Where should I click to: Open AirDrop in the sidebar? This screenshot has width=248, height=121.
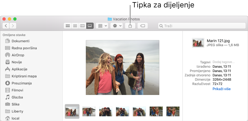(18, 55)
